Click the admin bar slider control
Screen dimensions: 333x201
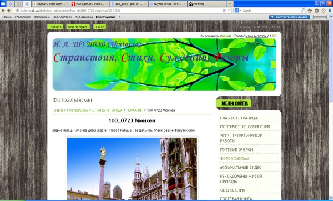pos(320,17)
